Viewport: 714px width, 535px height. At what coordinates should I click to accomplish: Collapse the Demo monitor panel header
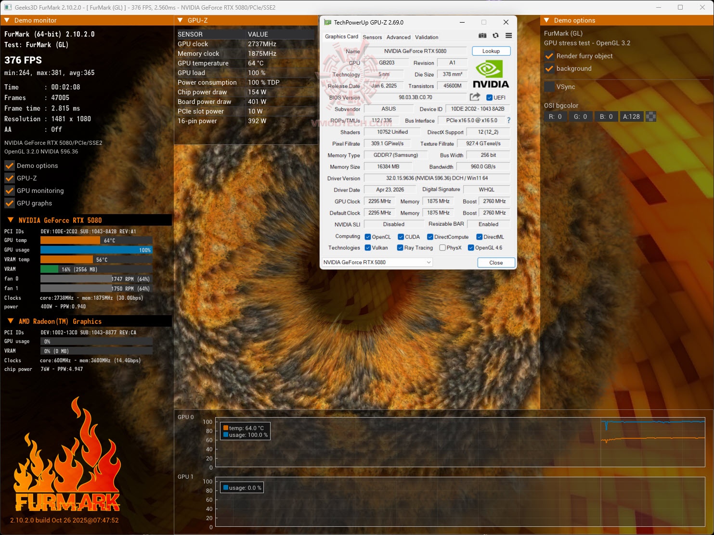tap(7, 20)
